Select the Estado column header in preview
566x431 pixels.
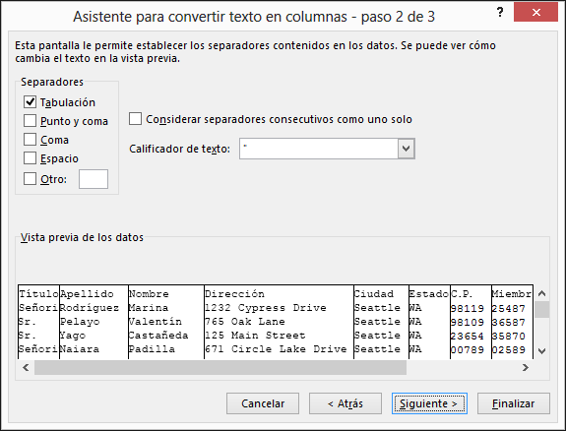pyautogui.click(x=429, y=294)
